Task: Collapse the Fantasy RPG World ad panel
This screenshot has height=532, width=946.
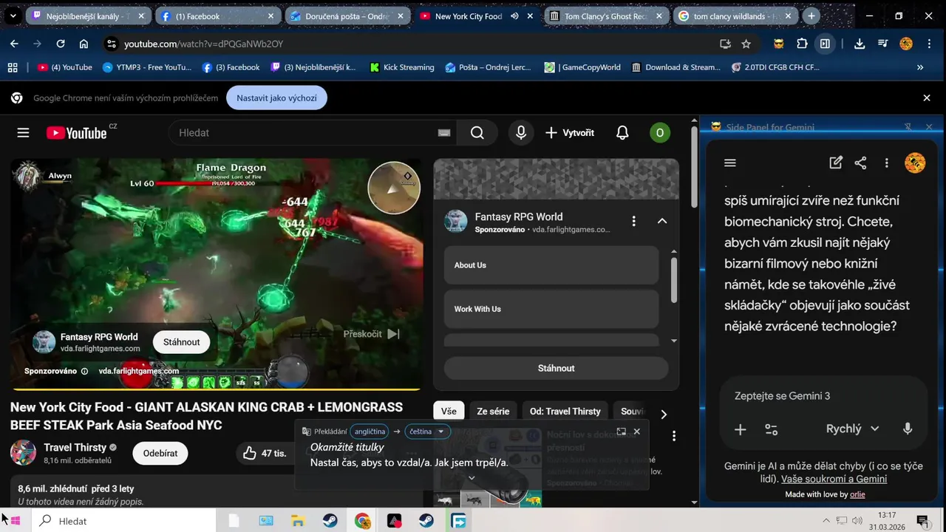Action: point(662,221)
